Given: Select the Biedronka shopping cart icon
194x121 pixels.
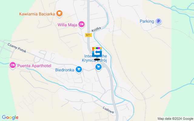Looking at the screenshot, I should (x=79, y=69).
